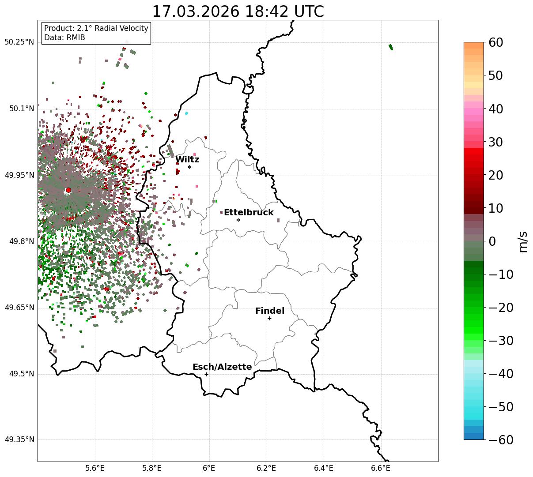
Task: Click the pink colorbar segment near 40
Action: [474, 112]
